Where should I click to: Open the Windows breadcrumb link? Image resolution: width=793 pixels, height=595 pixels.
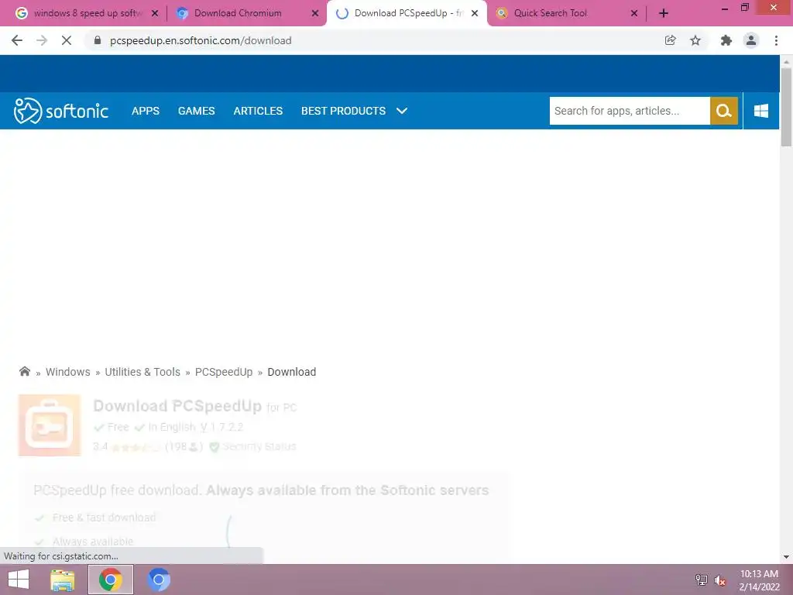[68, 372]
